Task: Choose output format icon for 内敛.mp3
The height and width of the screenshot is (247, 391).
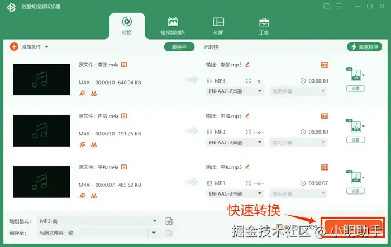Action: 356,126
